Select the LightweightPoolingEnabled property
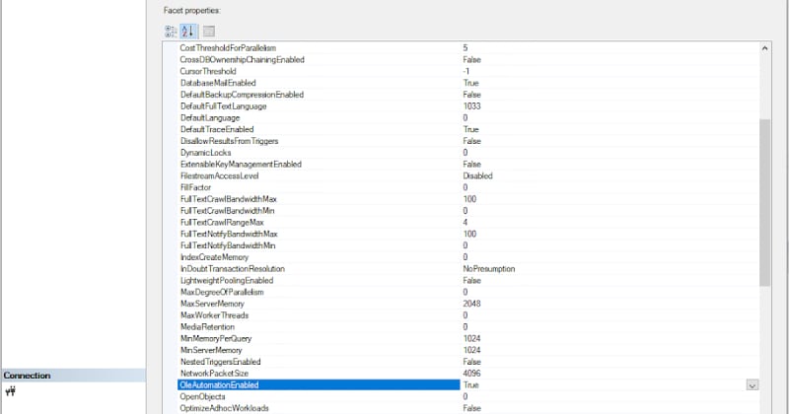789x414 pixels. tap(227, 280)
